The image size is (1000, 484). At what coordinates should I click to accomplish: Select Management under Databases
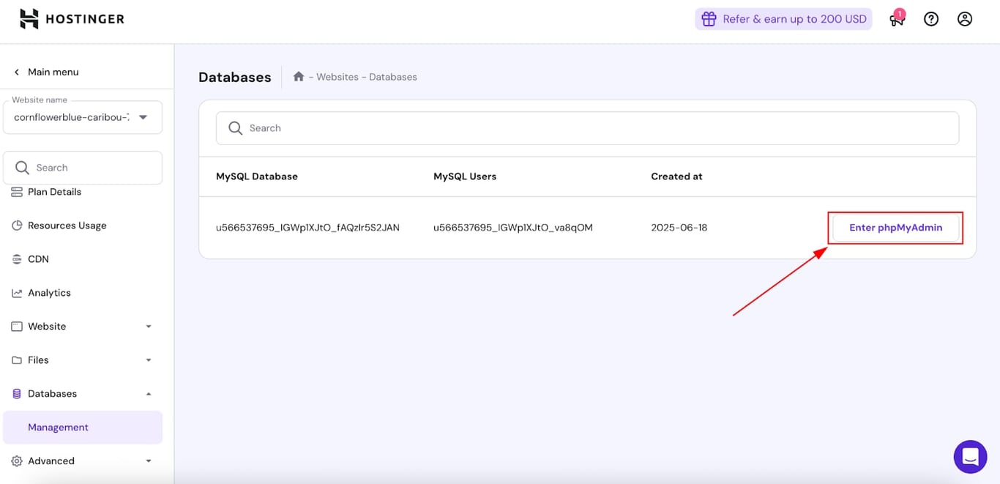pos(83,428)
